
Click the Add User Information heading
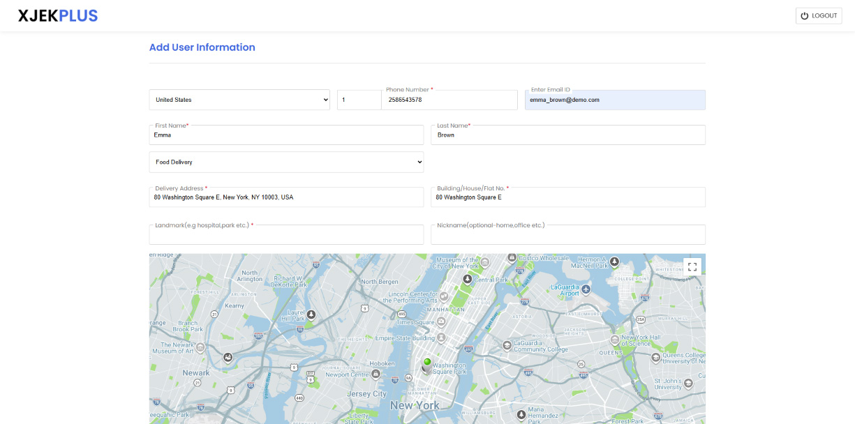click(x=202, y=47)
